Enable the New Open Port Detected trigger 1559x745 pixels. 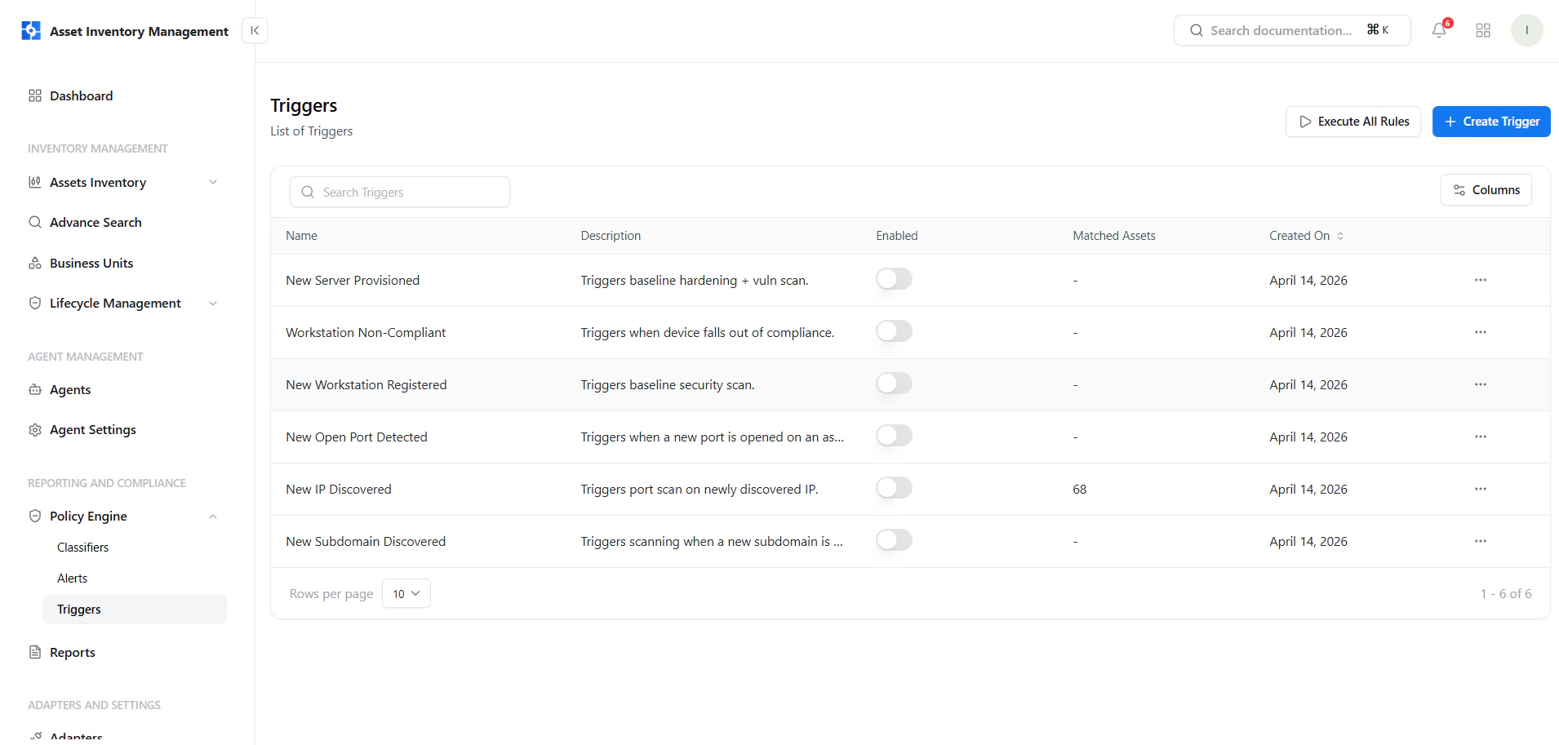pyautogui.click(x=894, y=436)
